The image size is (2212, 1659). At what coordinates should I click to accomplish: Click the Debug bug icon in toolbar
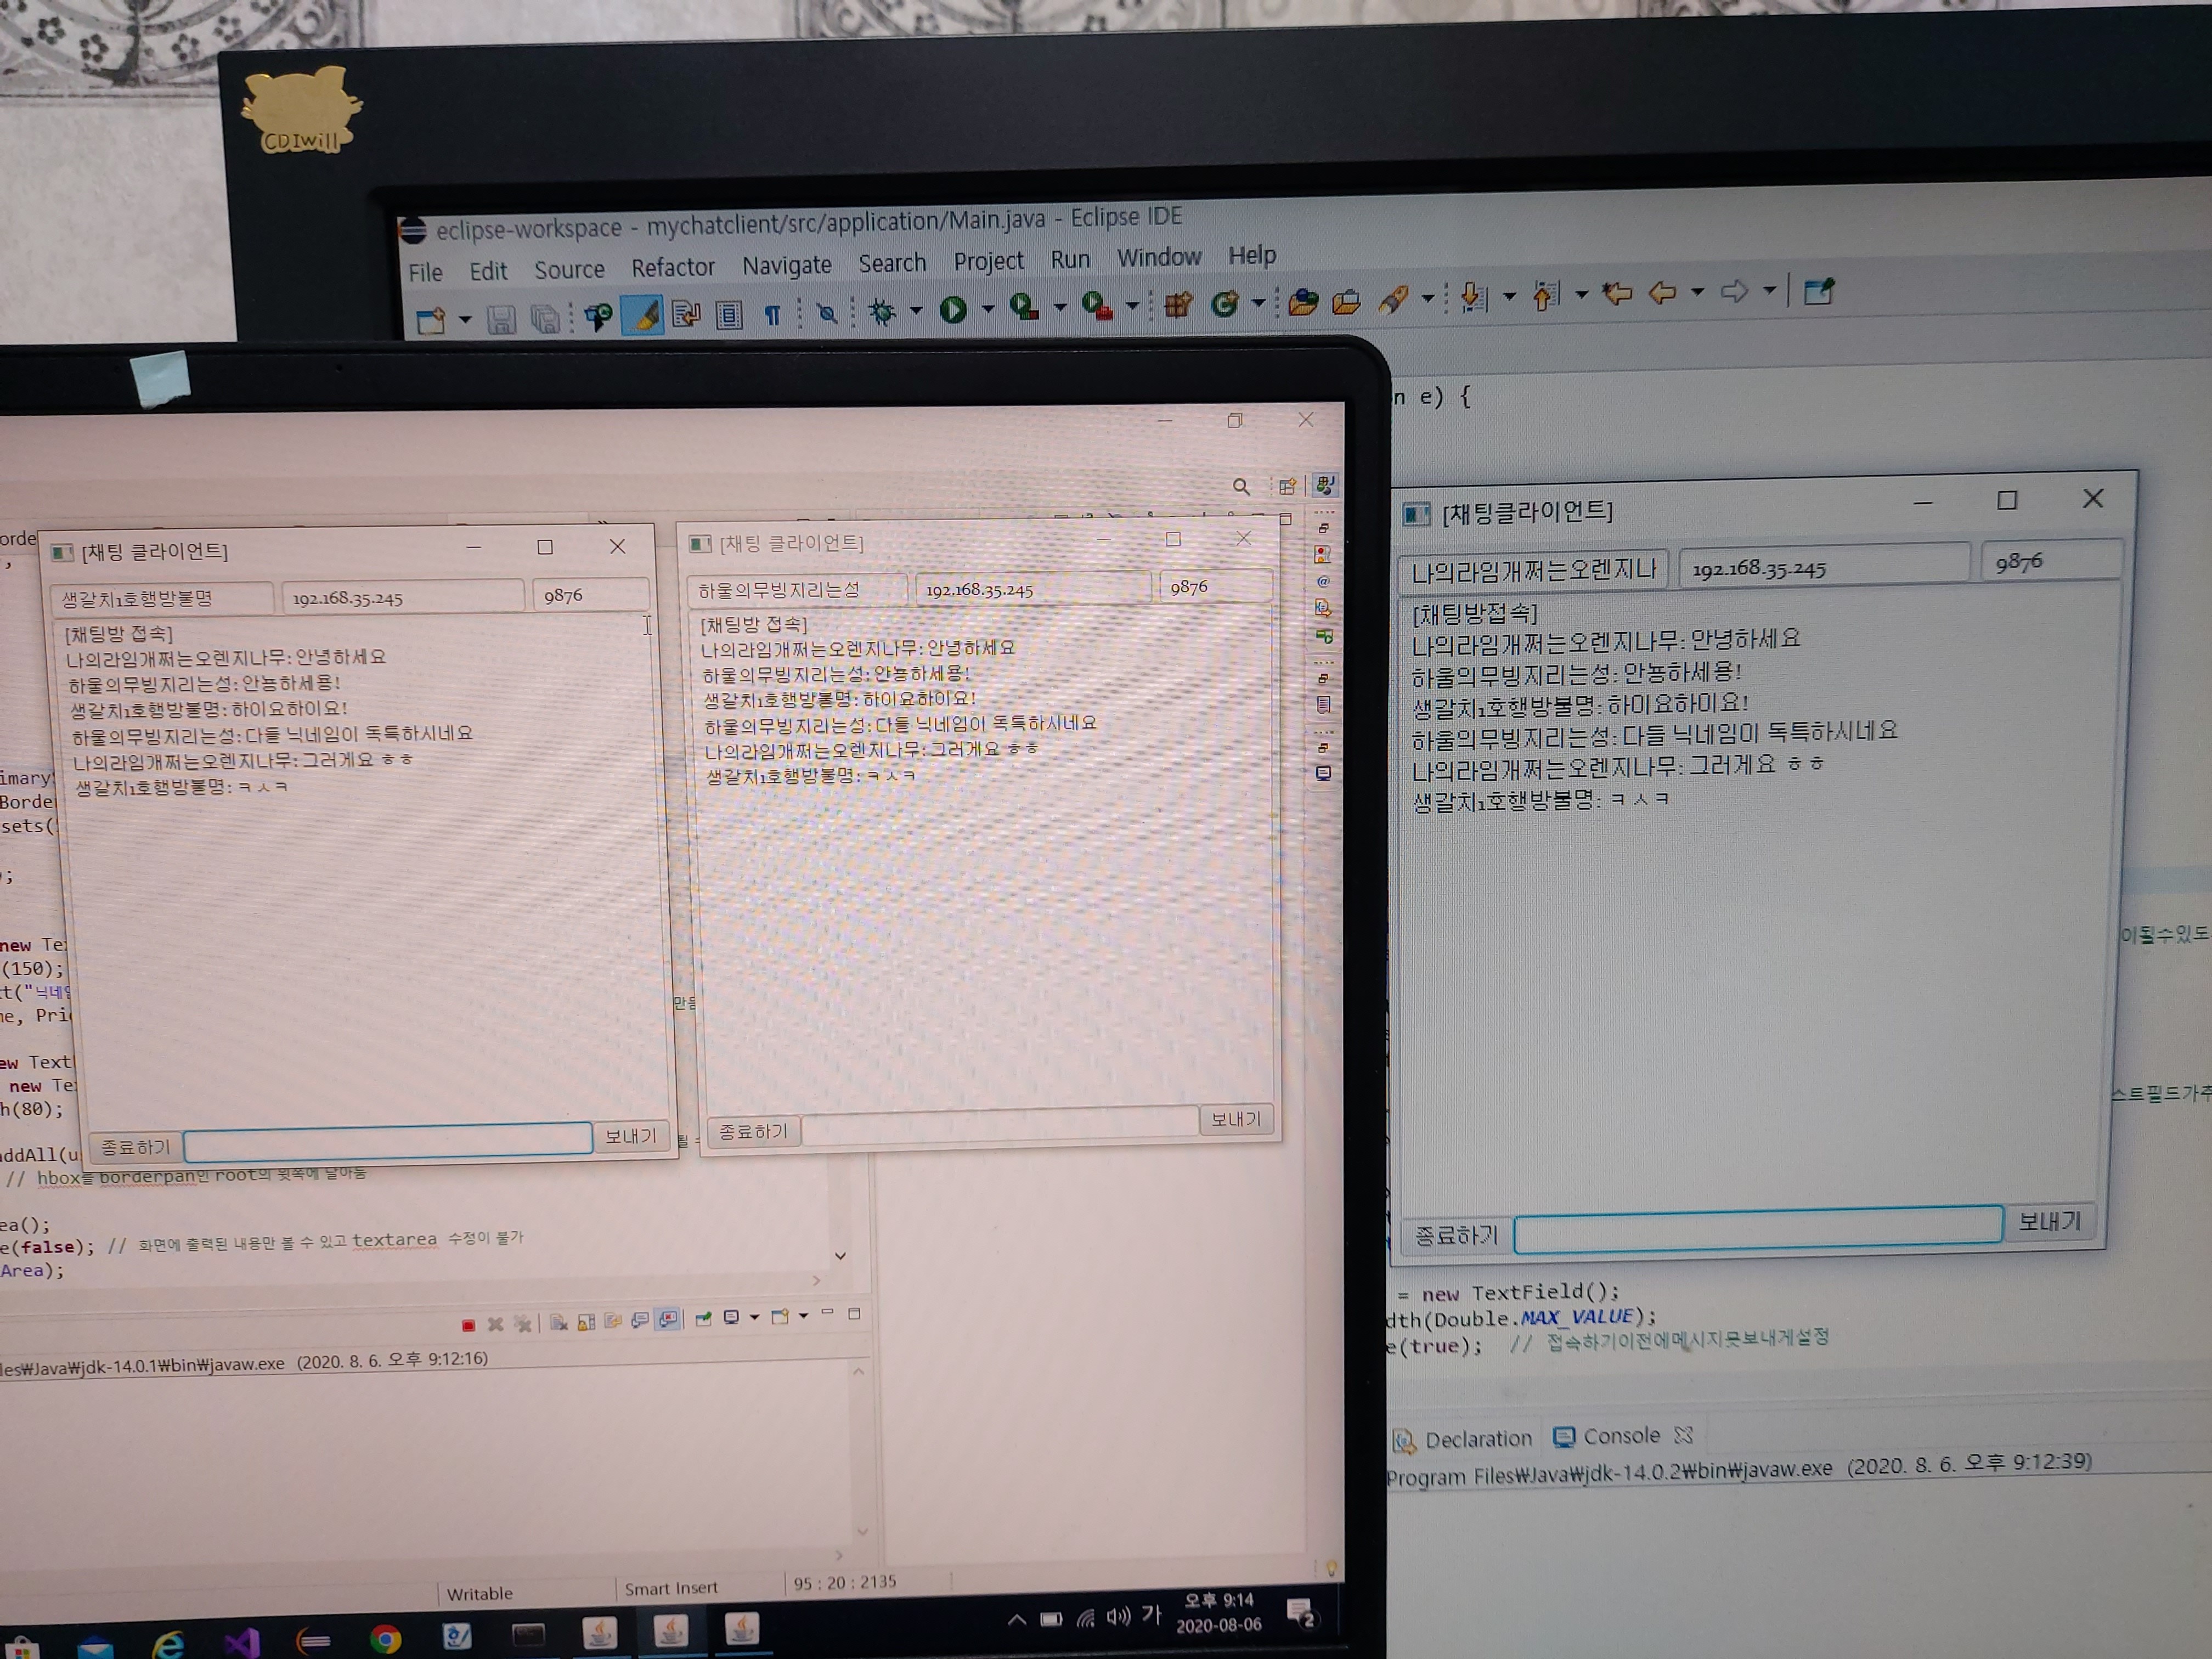pyautogui.click(x=882, y=312)
